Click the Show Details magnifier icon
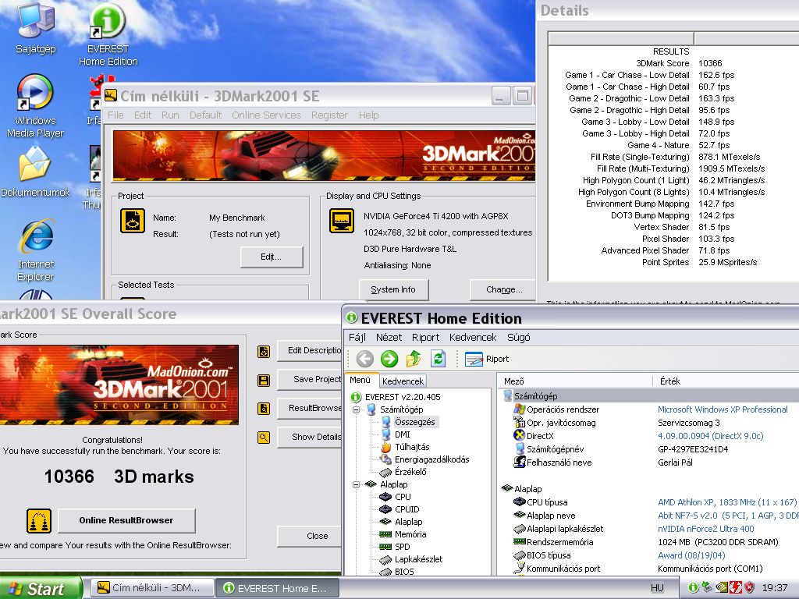This screenshot has width=799, height=599. [264, 437]
